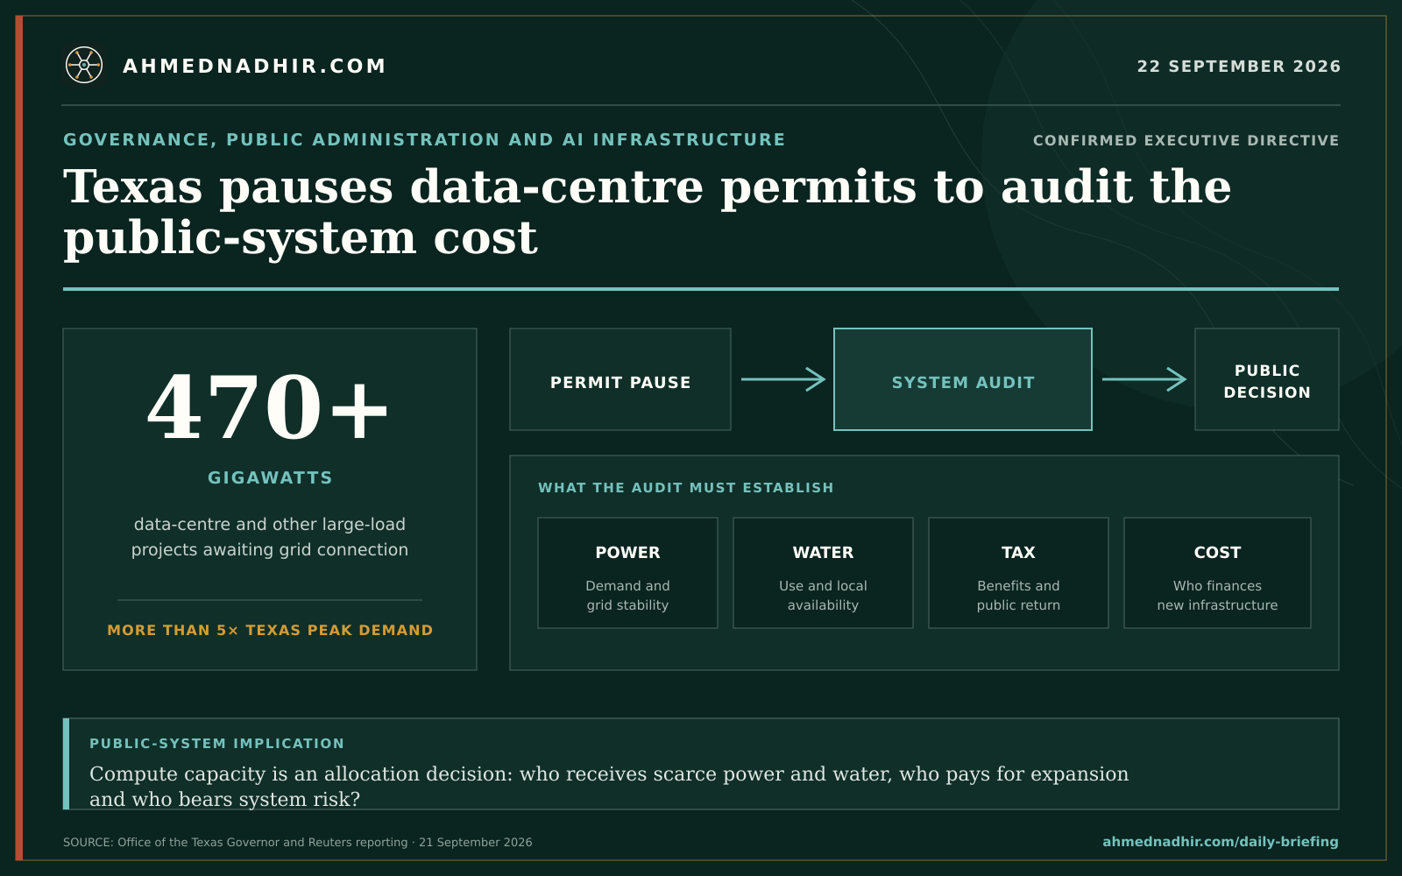Click the category line 'GOVERNANCE, PUBLIC ADMINISTRATION AND AI INFRASTRUCTURE'

coord(424,140)
